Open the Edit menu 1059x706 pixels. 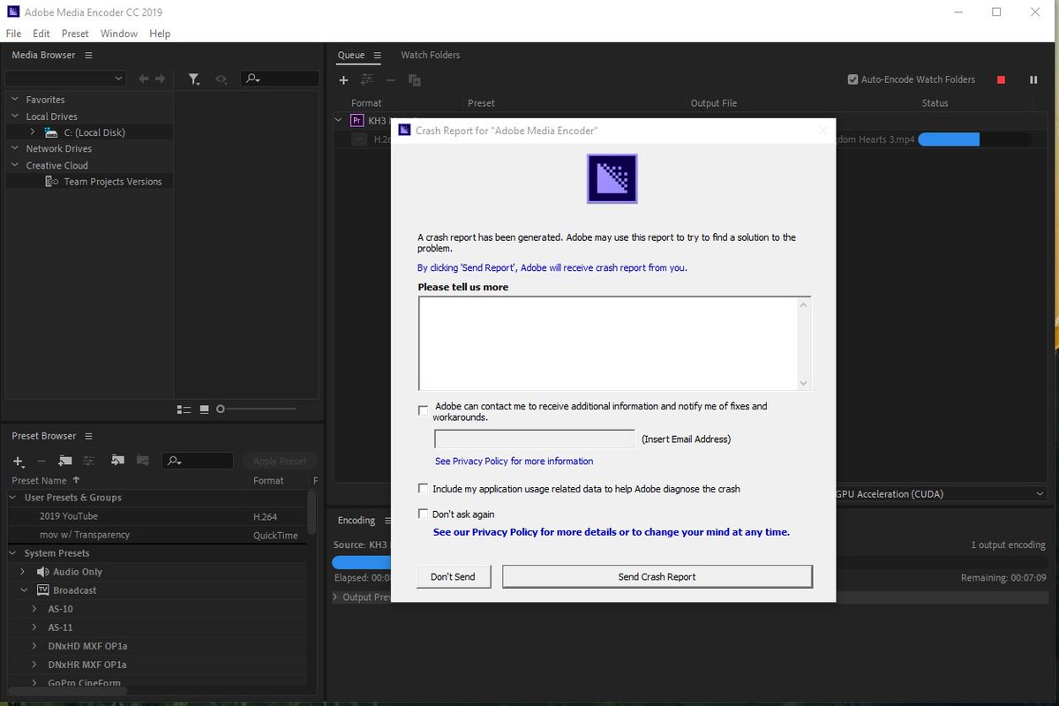tap(41, 34)
